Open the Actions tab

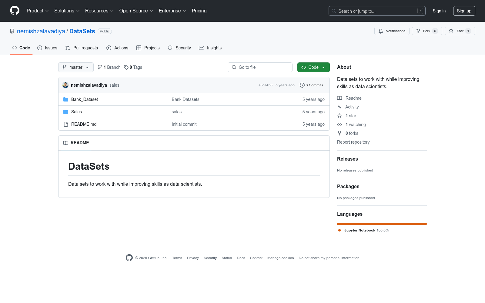click(117, 48)
